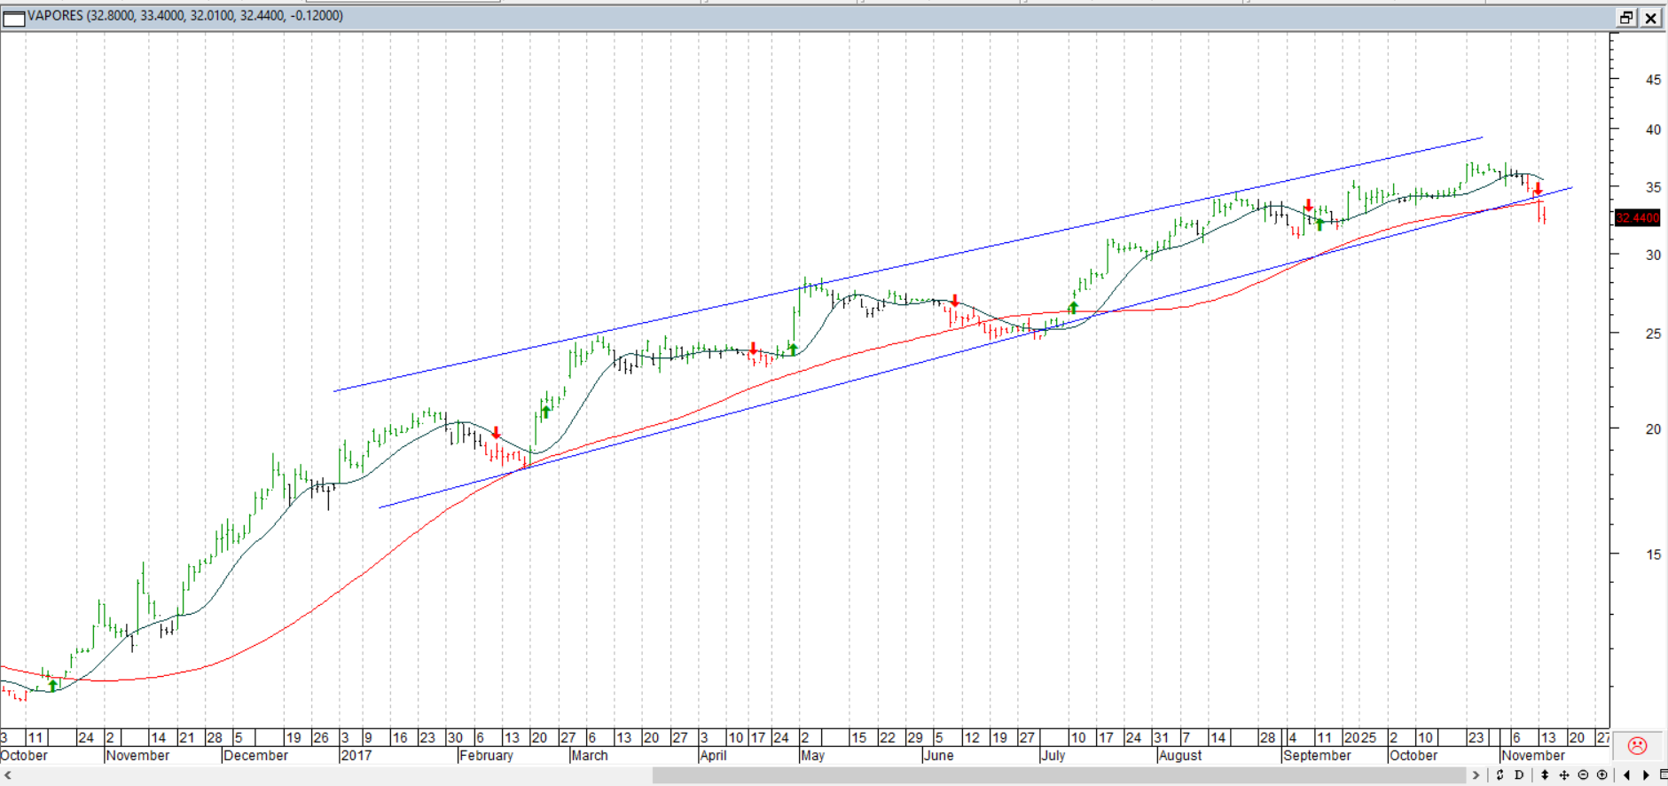Select the red sell arrow in mid-November
This screenshot has height=786, width=1668.
point(1539,189)
